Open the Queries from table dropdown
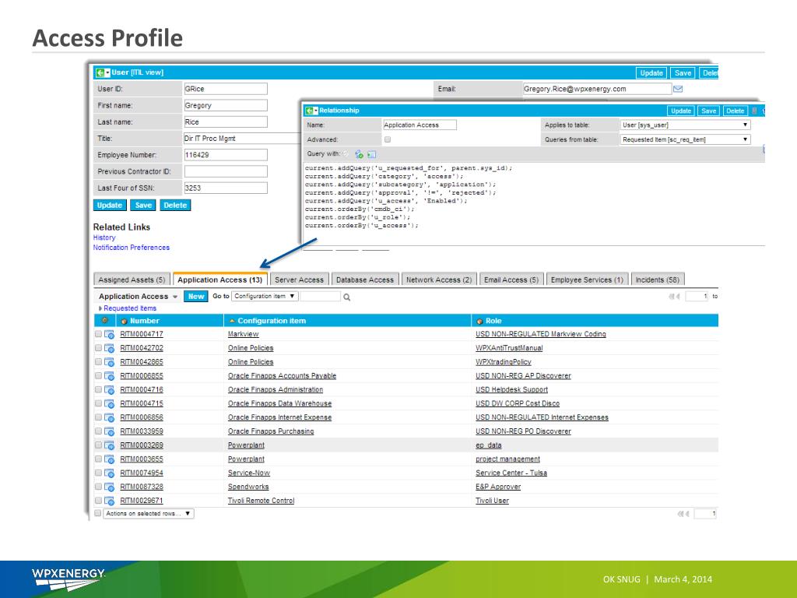The width and height of the screenshot is (797, 598). (685, 139)
